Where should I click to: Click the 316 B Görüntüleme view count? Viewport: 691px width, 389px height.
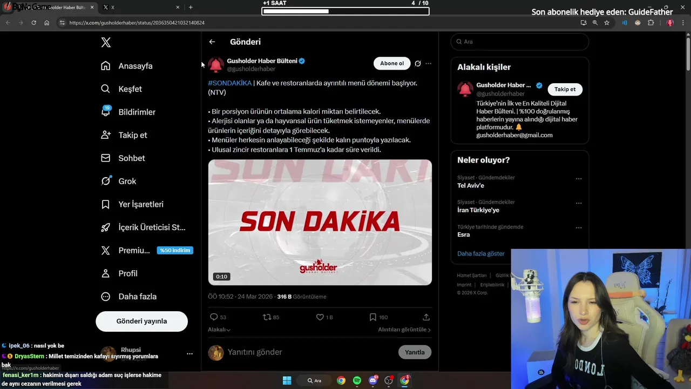tap(302, 297)
